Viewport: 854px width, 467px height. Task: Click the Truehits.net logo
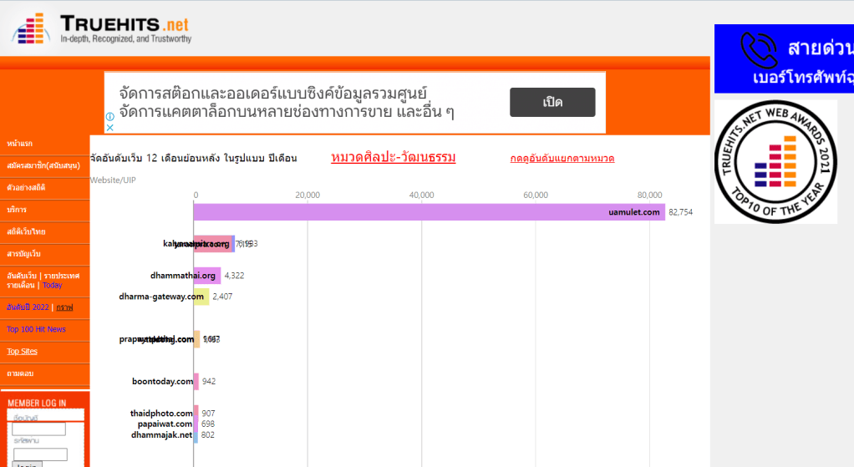[101, 28]
